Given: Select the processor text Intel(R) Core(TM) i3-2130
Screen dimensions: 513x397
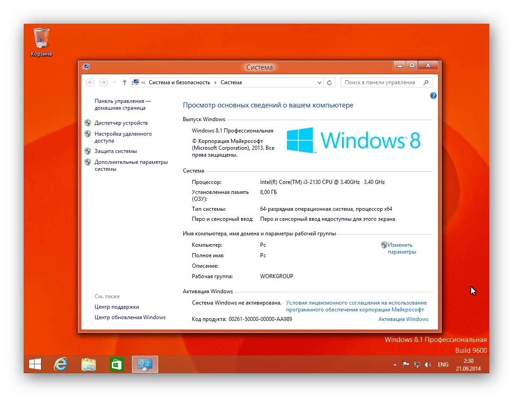Looking at the screenshot, I should pos(322,182).
